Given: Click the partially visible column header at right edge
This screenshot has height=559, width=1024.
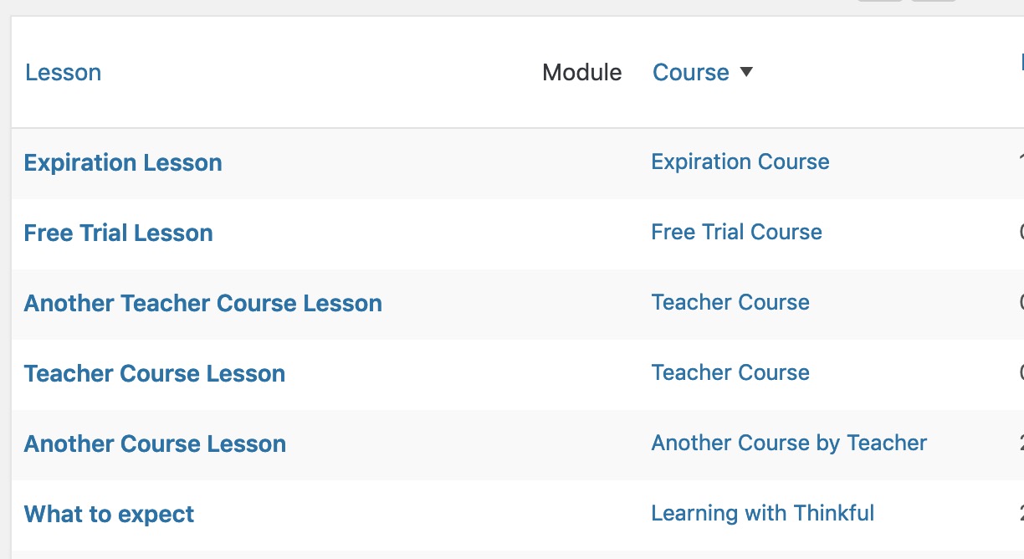Looking at the screenshot, I should (1021, 62).
